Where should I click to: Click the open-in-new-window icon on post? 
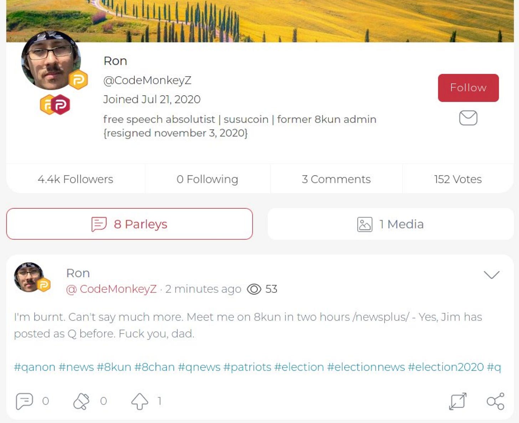coord(458,401)
